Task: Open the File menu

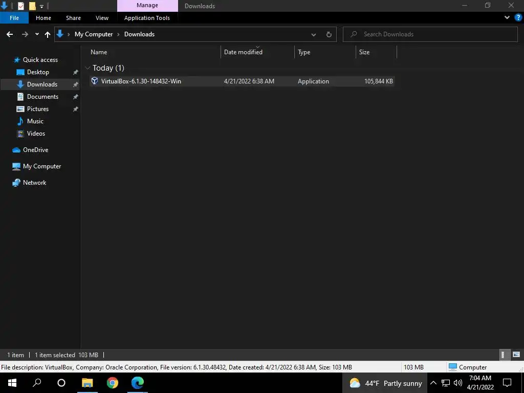Action: 14,18
